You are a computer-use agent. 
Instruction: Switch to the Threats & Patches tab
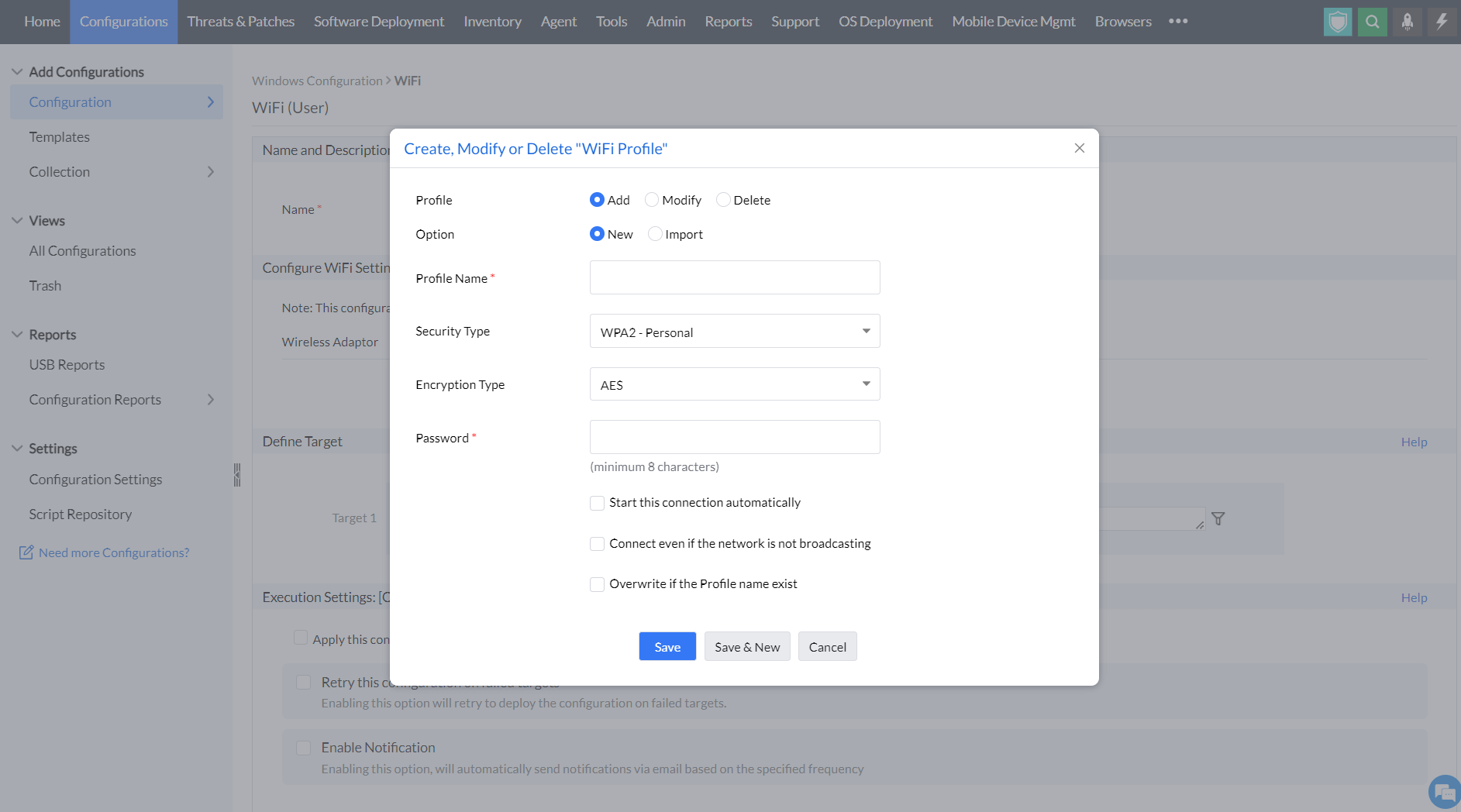[240, 22]
